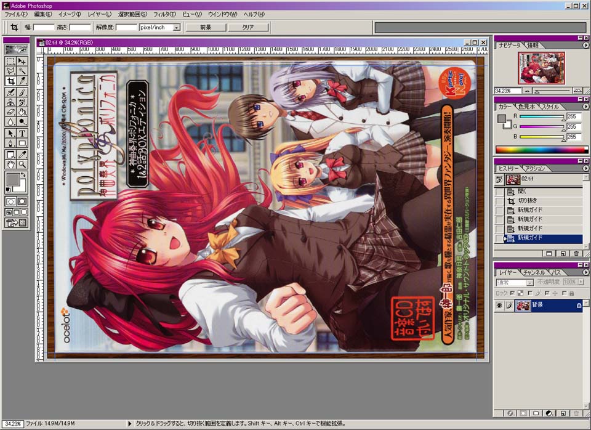Image resolution: width=591 pixels, height=430 pixels.
Task: Select the Path Component Selection tool
Action: (10, 134)
